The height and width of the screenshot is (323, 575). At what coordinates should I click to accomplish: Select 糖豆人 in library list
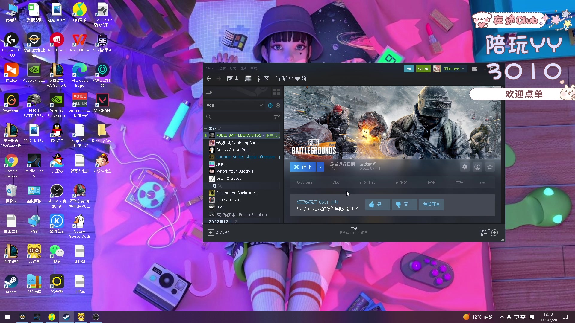pos(242,164)
